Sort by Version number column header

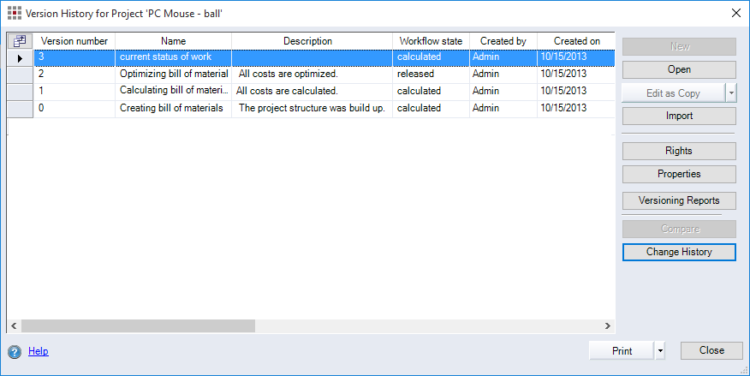tap(74, 41)
